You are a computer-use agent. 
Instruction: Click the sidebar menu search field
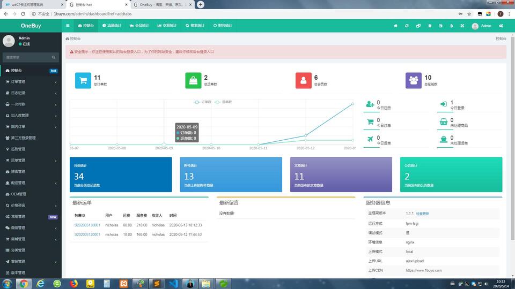[27, 57]
